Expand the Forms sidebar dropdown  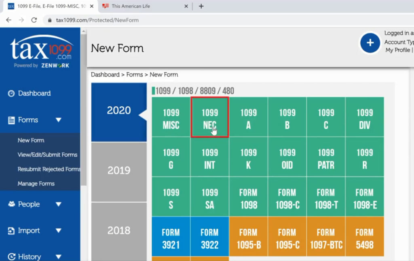(x=58, y=120)
